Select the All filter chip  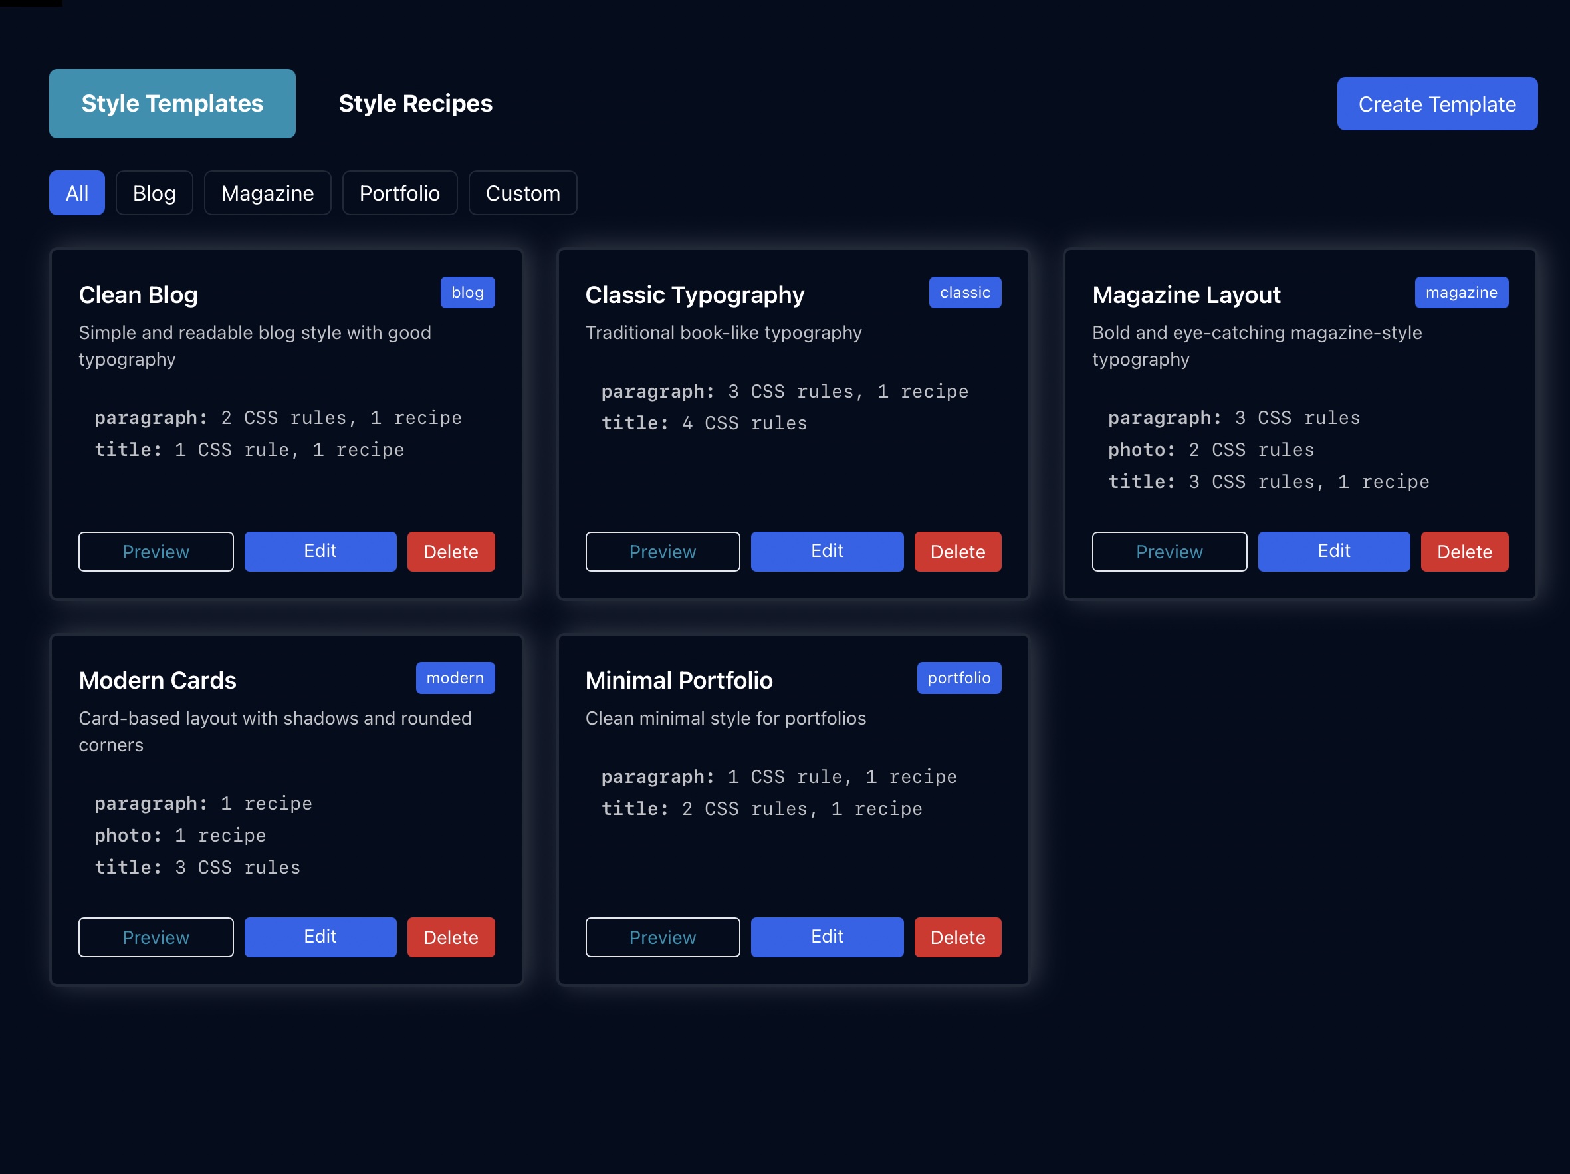click(76, 193)
